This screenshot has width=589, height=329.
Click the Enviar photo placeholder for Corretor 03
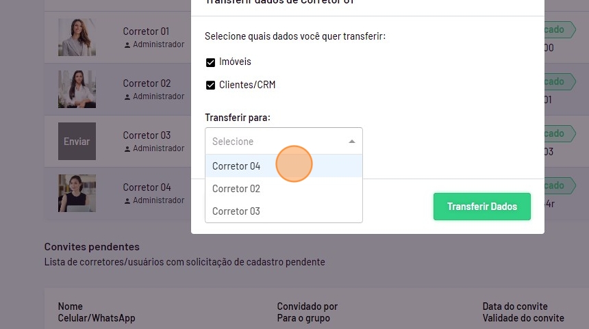[x=77, y=142]
